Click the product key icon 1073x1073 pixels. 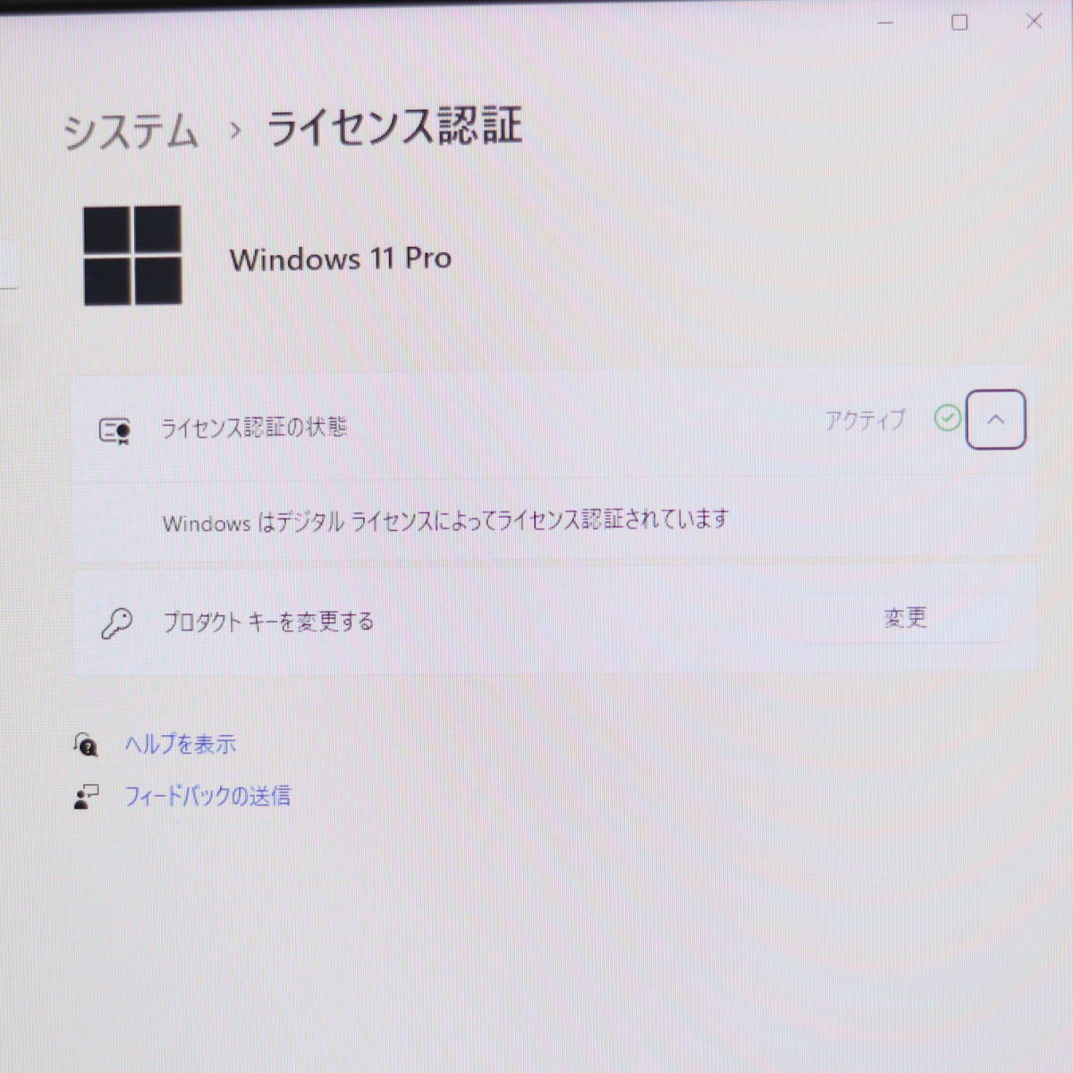tap(116, 623)
